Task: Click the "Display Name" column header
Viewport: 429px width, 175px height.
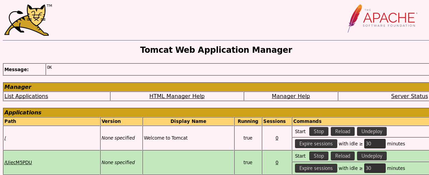Action: coord(188,121)
